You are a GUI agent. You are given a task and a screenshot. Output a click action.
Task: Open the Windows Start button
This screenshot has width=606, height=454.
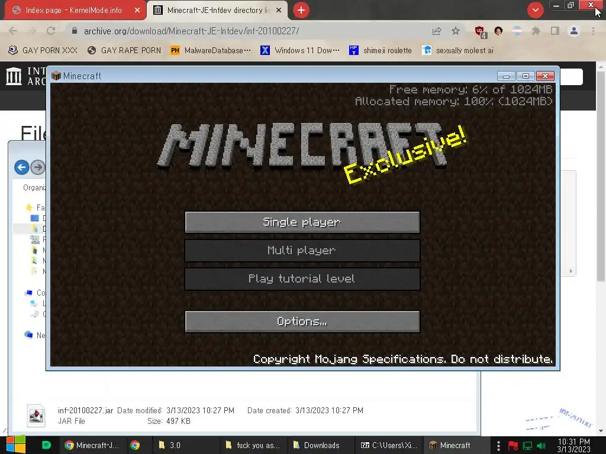16,445
